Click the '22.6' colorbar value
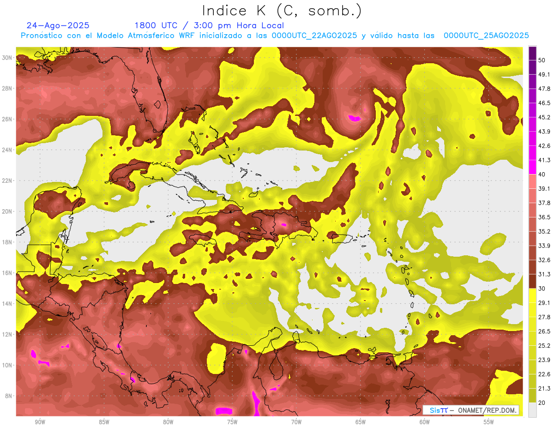Screen dimensions: 554x428 tap(544, 374)
